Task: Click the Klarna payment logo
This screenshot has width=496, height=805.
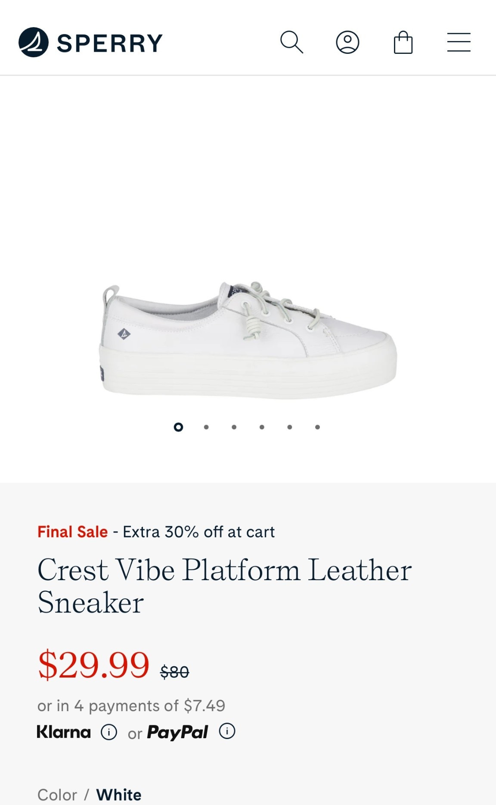Action: [x=64, y=732]
